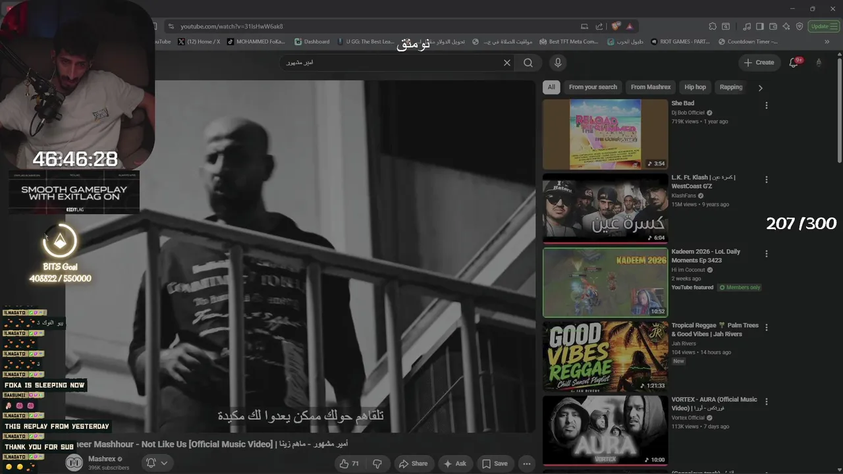Open the Best TFT Meta Comps bookmark
The image size is (843, 474).
(x=569, y=41)
